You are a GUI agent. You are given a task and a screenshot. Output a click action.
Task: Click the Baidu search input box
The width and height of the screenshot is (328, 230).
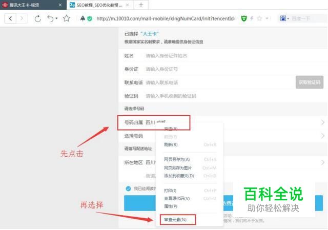[309, 18]
